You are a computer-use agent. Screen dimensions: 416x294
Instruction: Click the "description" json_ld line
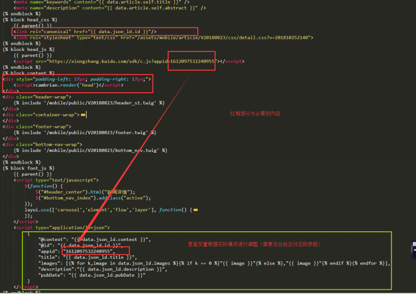102,269
